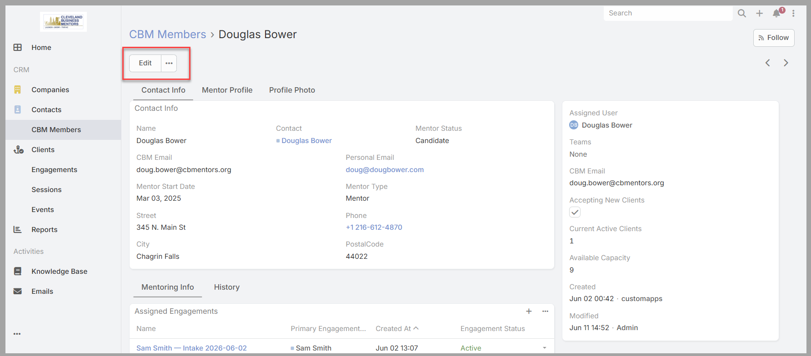Click the Primary Engagement column header

[328, 329]
